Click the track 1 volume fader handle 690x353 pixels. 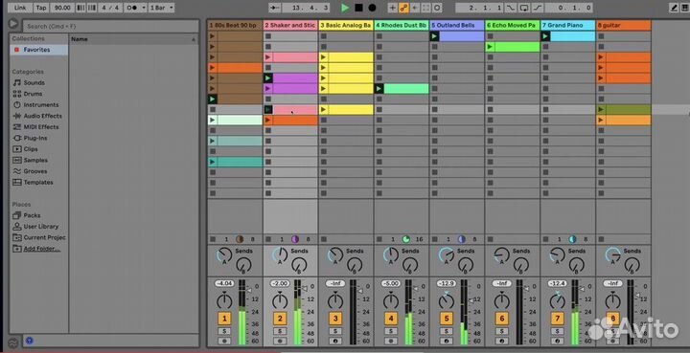(248, 290)
